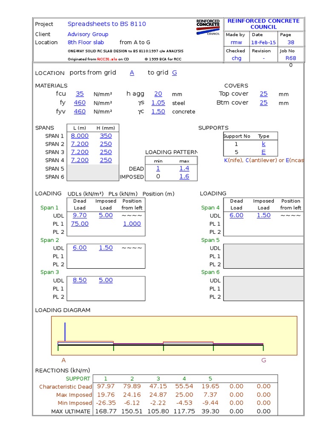Click Span 1 length 8.000
The image size is (327, 436).
80,136
